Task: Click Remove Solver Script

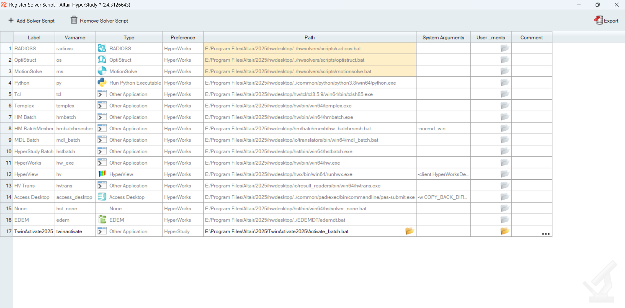Action: tap(99, 20)
